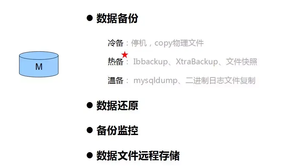Click the bullet dot before 数据还原
The width and height of the screenshot is (283, 168).
click(90, 105)
